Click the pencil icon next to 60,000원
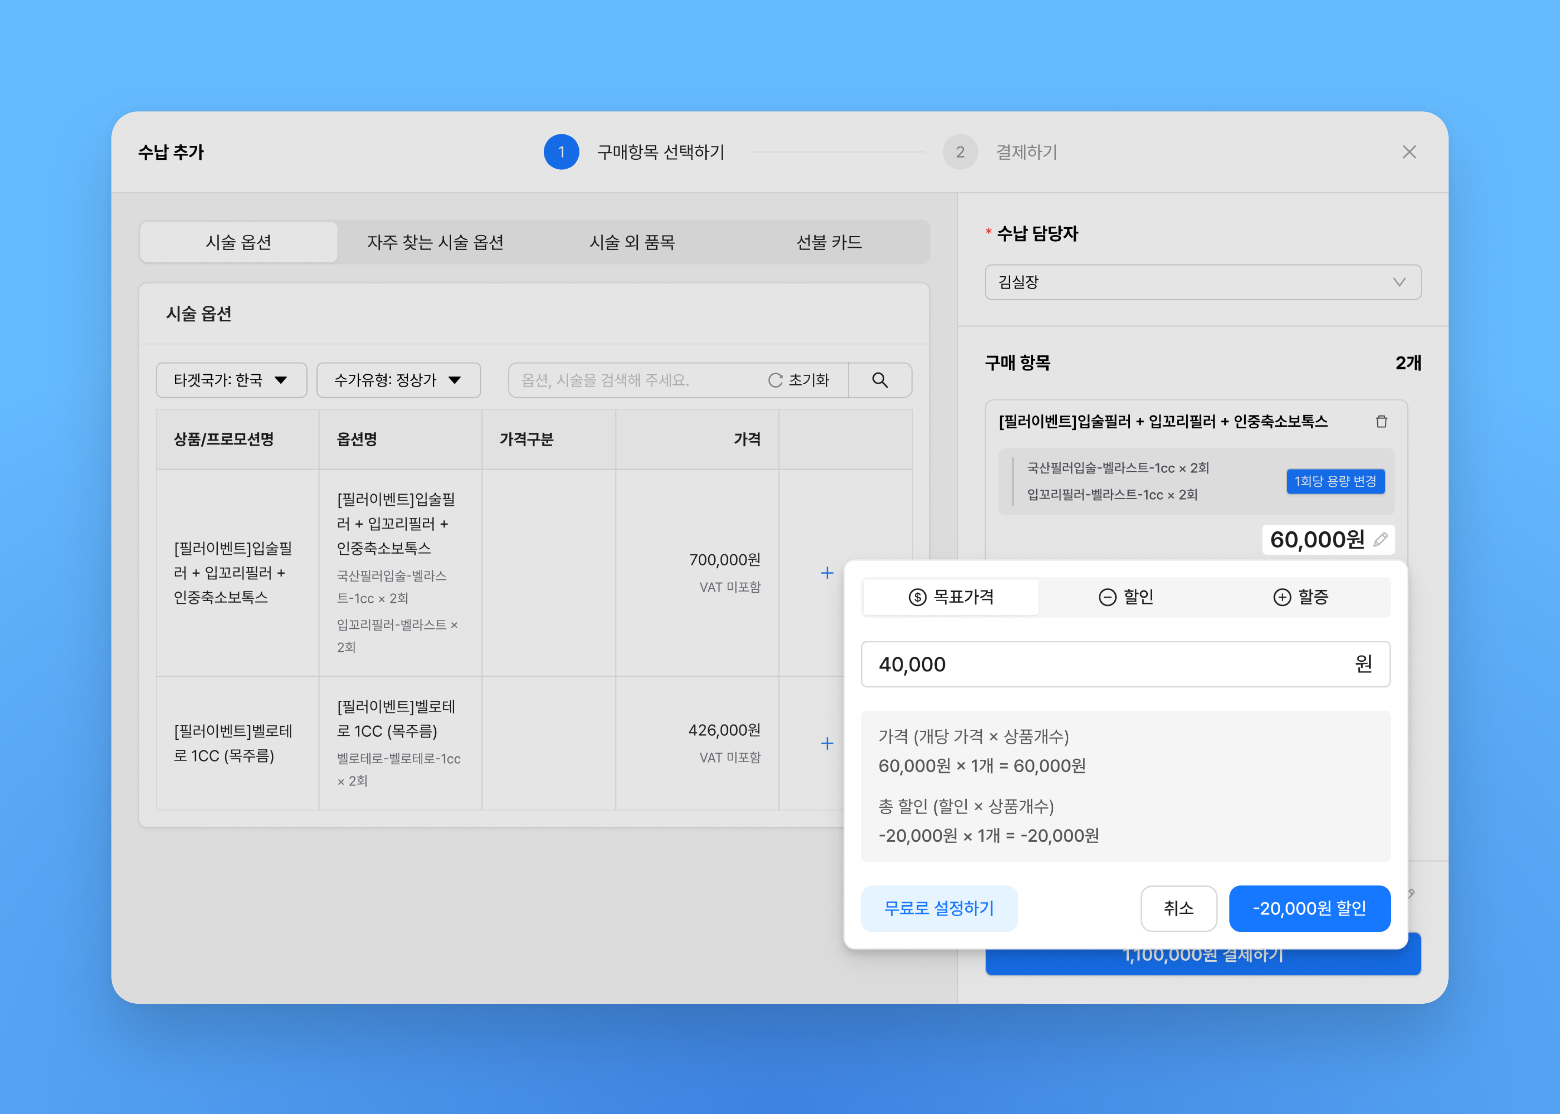1560x1114 pixels. click(x=1380, y=540)
